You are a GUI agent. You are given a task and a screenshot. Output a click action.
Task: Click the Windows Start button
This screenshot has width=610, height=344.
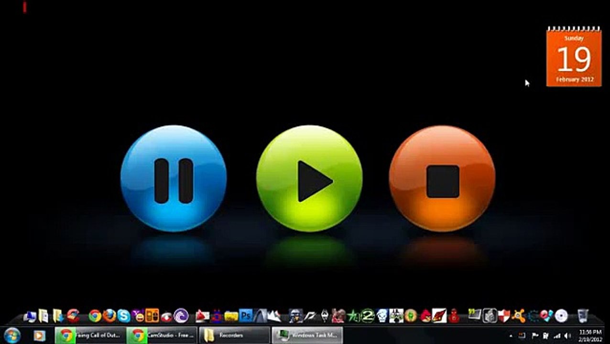[x=11, y=335]
